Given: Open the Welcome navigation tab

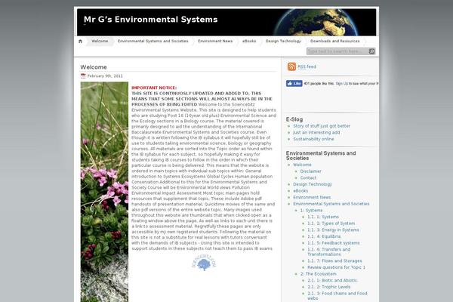Looking at the screenshot, I should [100, 41].
